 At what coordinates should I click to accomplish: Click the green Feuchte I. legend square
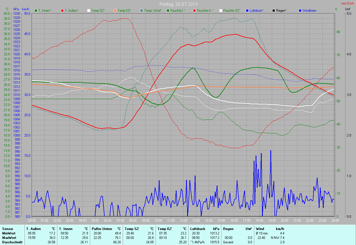[168, 11]
